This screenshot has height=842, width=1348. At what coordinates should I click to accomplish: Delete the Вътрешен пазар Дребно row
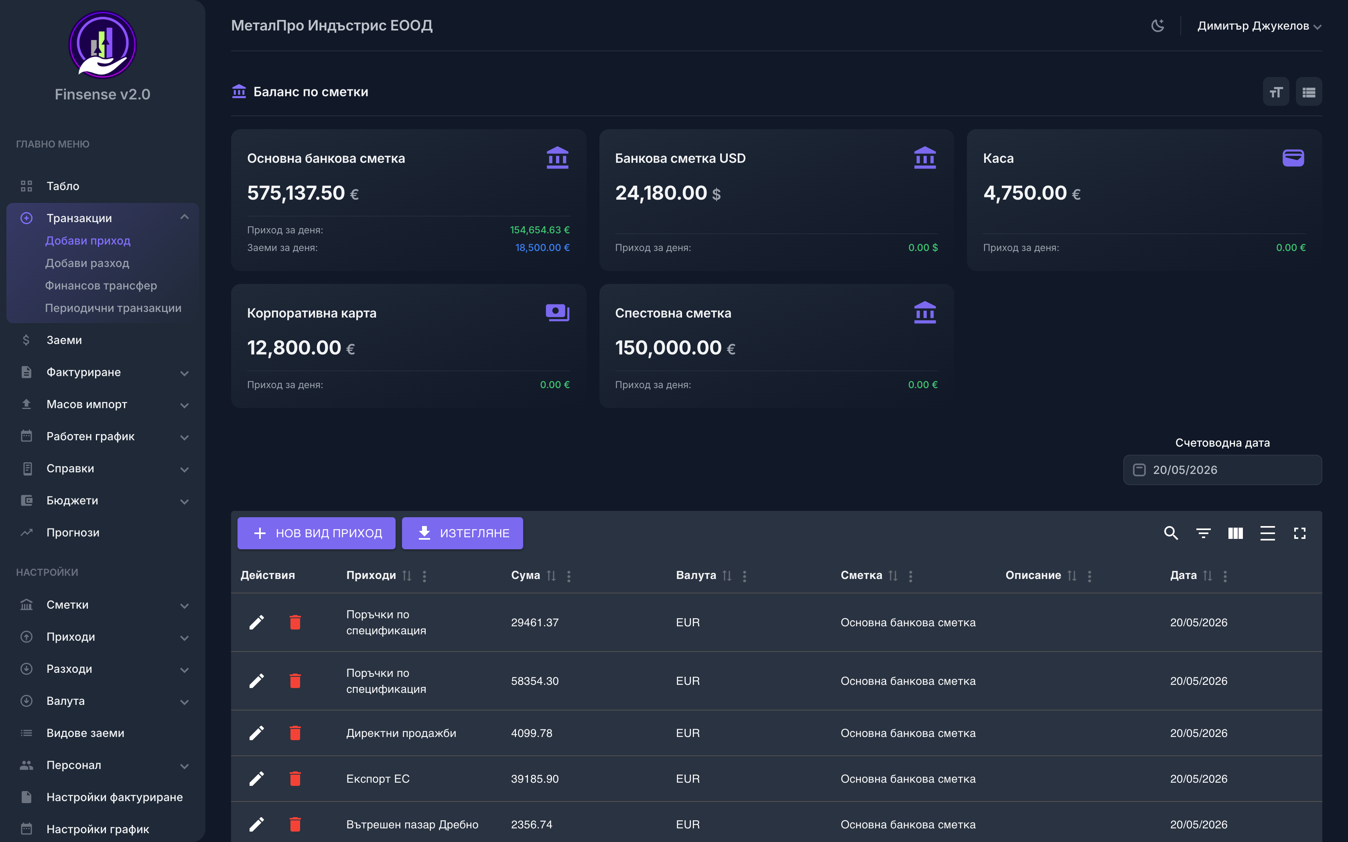tap(295, 824)
